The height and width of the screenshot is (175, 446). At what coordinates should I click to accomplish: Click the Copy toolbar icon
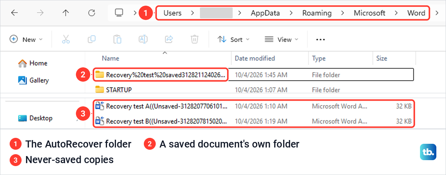[x=91, y=39]
